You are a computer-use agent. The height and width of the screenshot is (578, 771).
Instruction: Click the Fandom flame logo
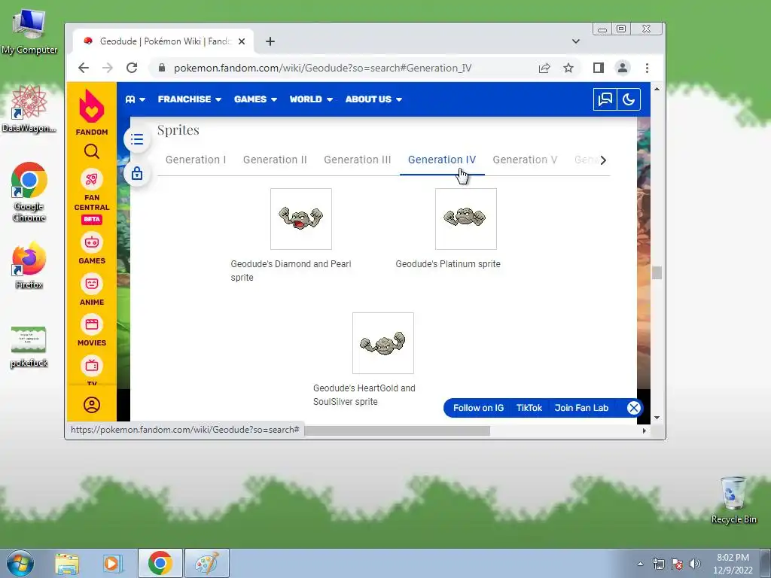[91, 107]
